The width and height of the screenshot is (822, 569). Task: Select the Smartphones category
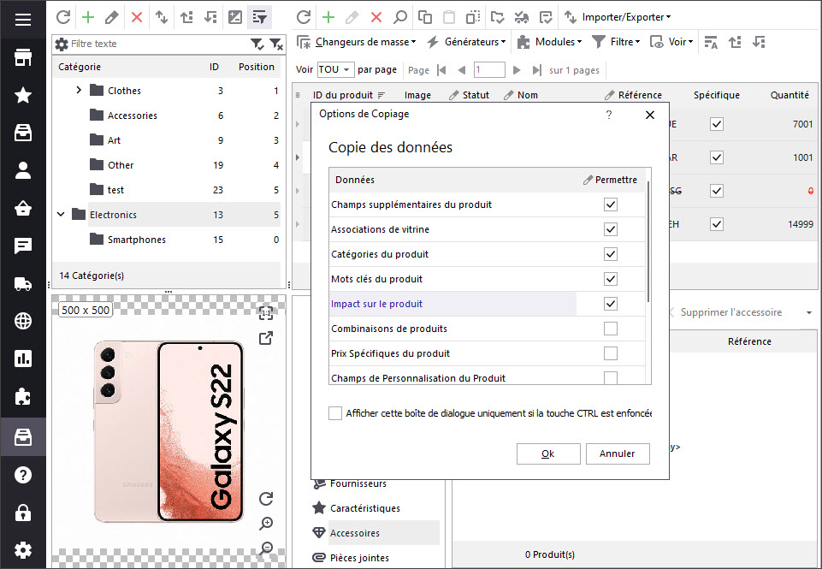point(136,240)
